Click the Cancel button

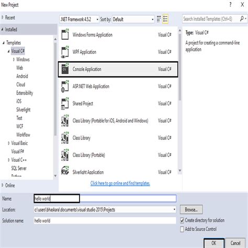[x=235, y=243]
